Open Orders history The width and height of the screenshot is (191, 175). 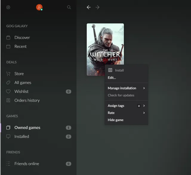click(x=27, y=100)
